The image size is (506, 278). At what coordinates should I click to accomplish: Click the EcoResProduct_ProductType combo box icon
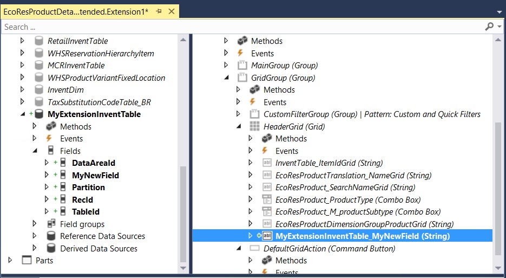[267, 199]
